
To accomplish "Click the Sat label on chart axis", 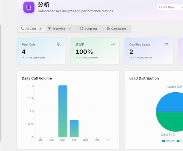I will point(40,140).
